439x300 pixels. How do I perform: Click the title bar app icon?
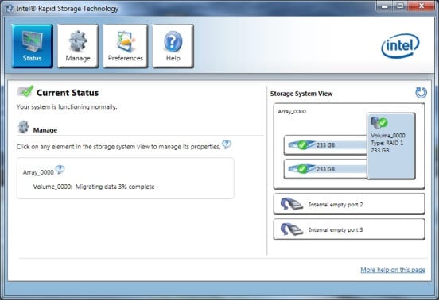10,9
